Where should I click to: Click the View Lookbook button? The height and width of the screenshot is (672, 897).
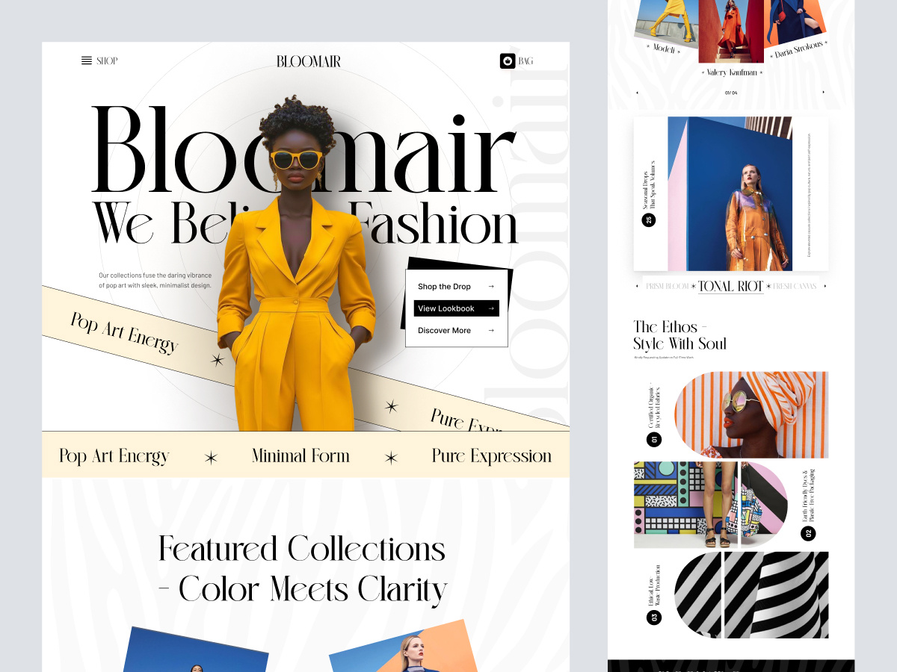pos(456,308)
